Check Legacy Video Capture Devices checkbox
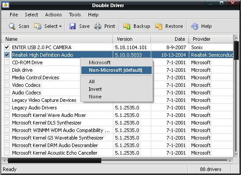 pyautogui.click(x=7, y=100)
